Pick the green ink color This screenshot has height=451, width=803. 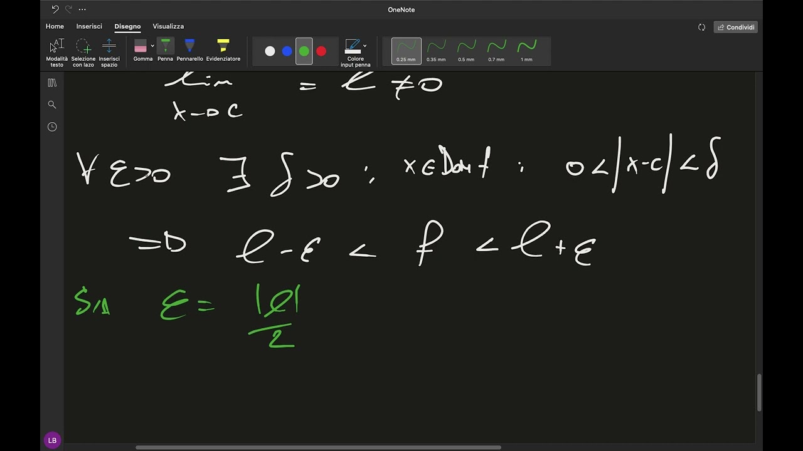tap(304, 51)
